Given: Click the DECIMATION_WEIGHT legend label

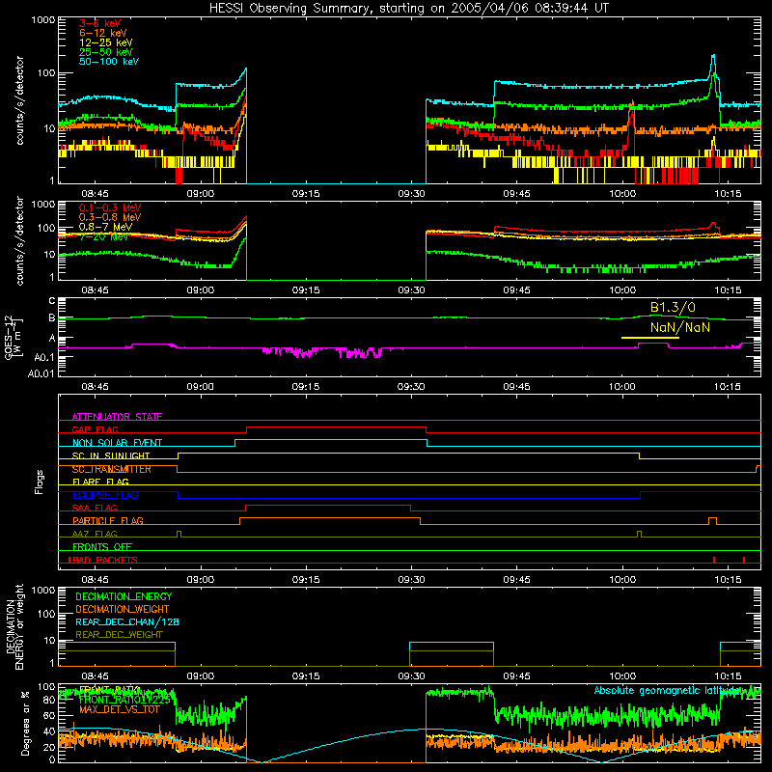Looking at the screenshot, I should pyautogui.click(x=123, y=610).
